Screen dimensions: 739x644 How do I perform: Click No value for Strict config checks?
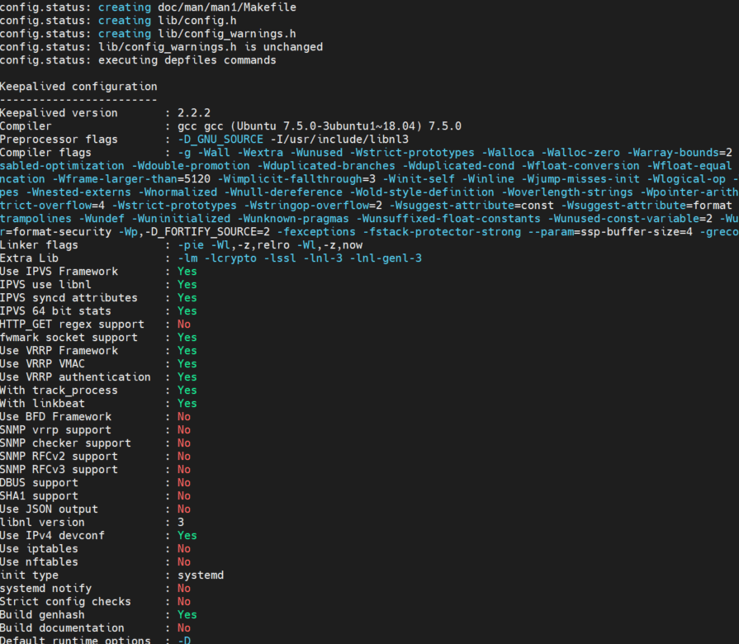(184, 601)
